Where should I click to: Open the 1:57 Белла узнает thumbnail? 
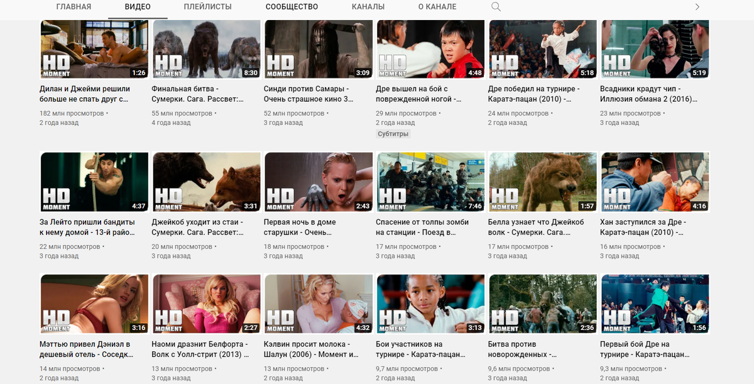point(543,182)
